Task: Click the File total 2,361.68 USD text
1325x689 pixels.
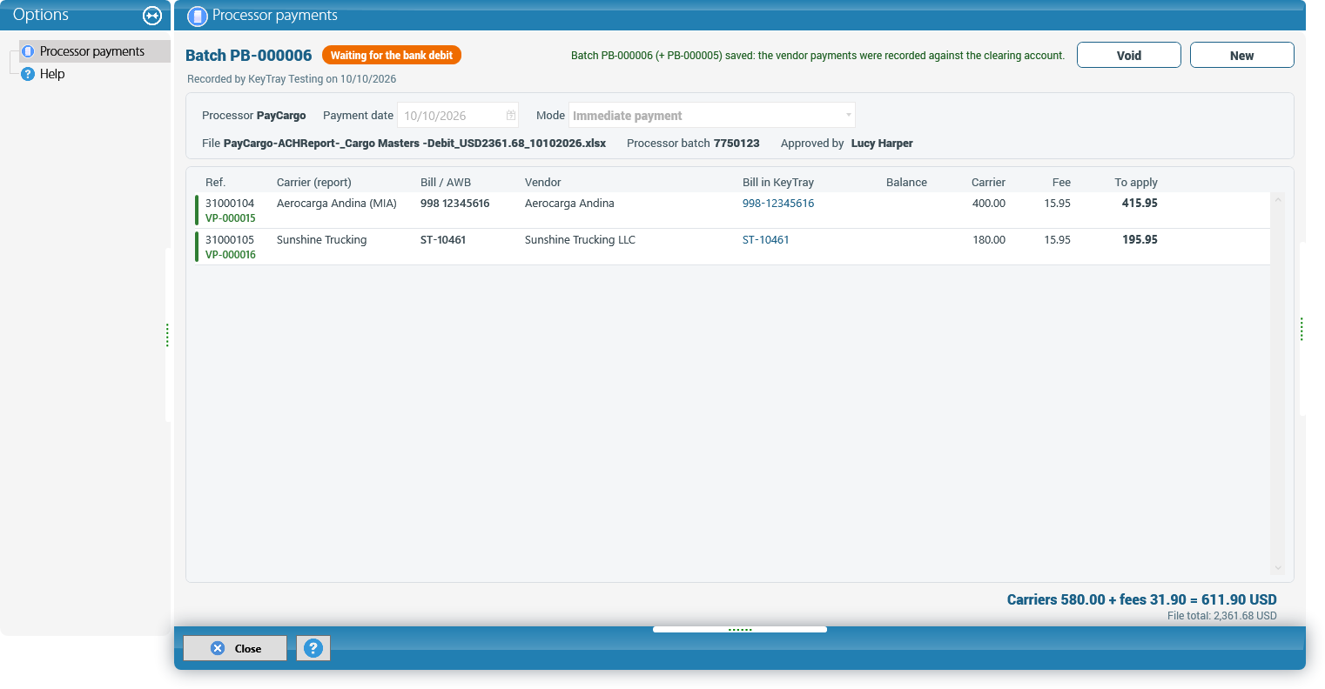Action: pos(1222,616)
